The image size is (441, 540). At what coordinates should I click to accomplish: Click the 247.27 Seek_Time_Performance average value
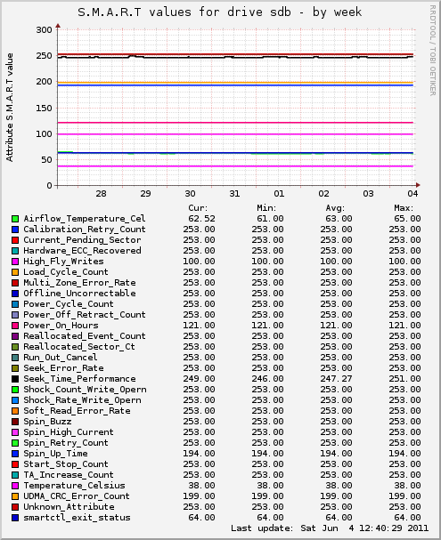click(336, 379)
